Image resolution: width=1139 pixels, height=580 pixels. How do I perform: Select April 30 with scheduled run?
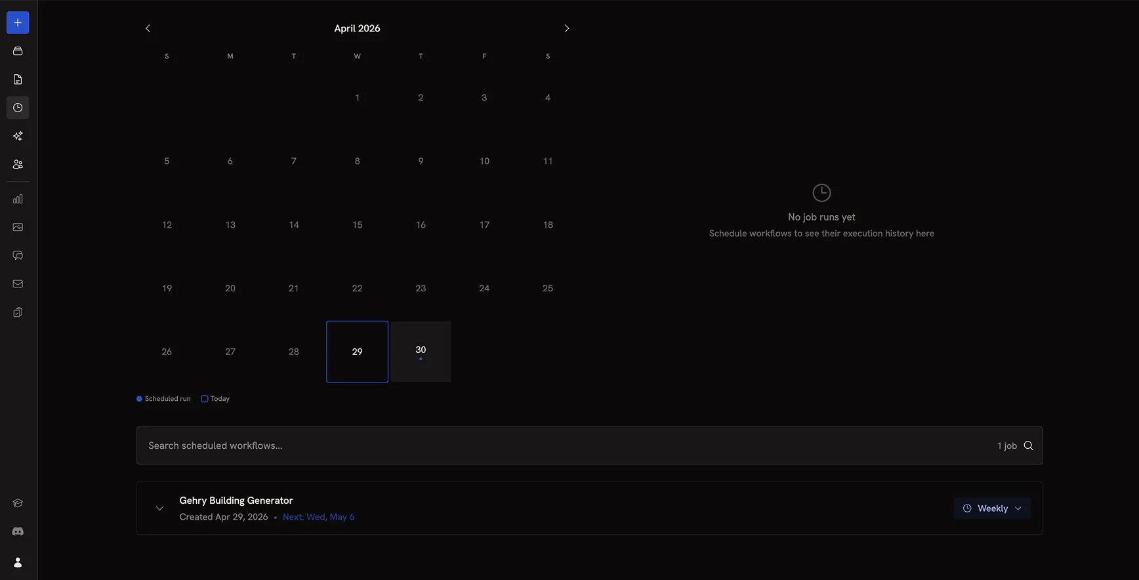(x=421, y=352)
